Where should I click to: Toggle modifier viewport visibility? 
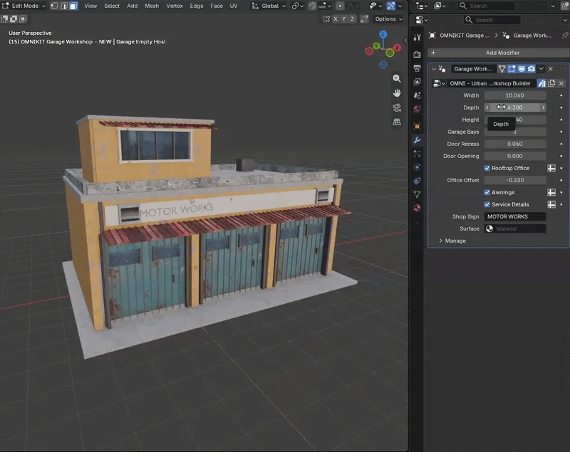coord(522,68)
